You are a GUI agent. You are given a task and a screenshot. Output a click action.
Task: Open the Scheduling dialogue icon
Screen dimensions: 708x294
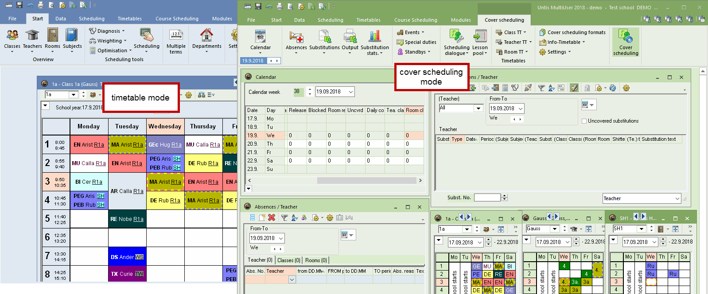click(x=456, y=42)
